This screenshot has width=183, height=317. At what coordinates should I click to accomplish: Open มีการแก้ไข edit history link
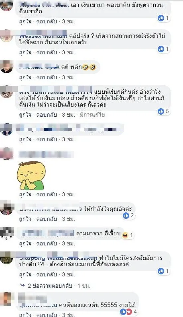92,115
